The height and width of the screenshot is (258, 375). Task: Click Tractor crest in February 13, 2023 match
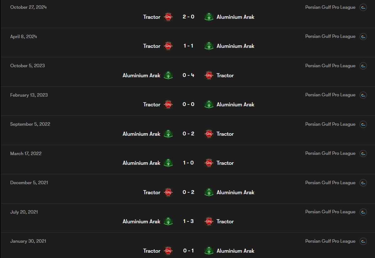tap(168, 104)
